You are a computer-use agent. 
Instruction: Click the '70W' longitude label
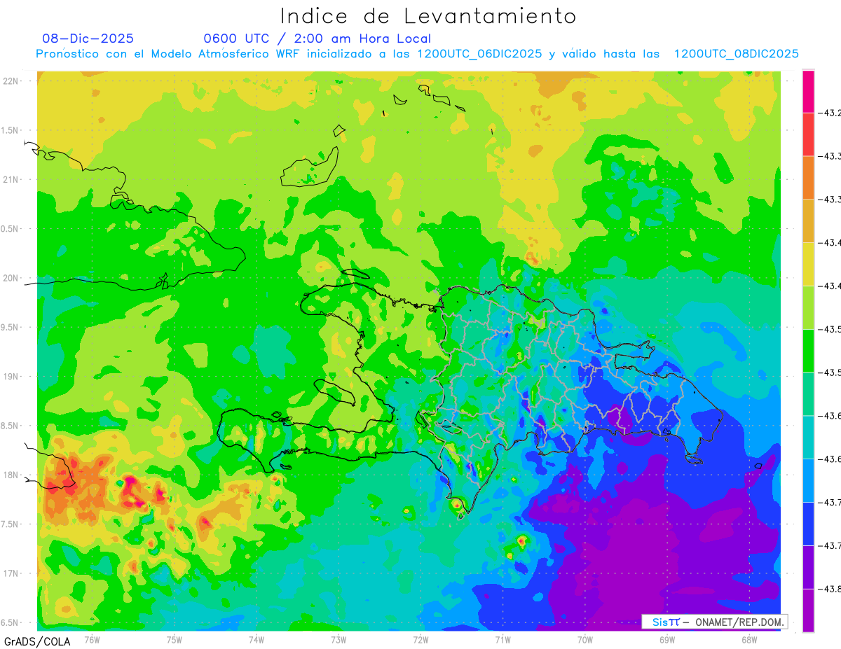tap(585, 639)
